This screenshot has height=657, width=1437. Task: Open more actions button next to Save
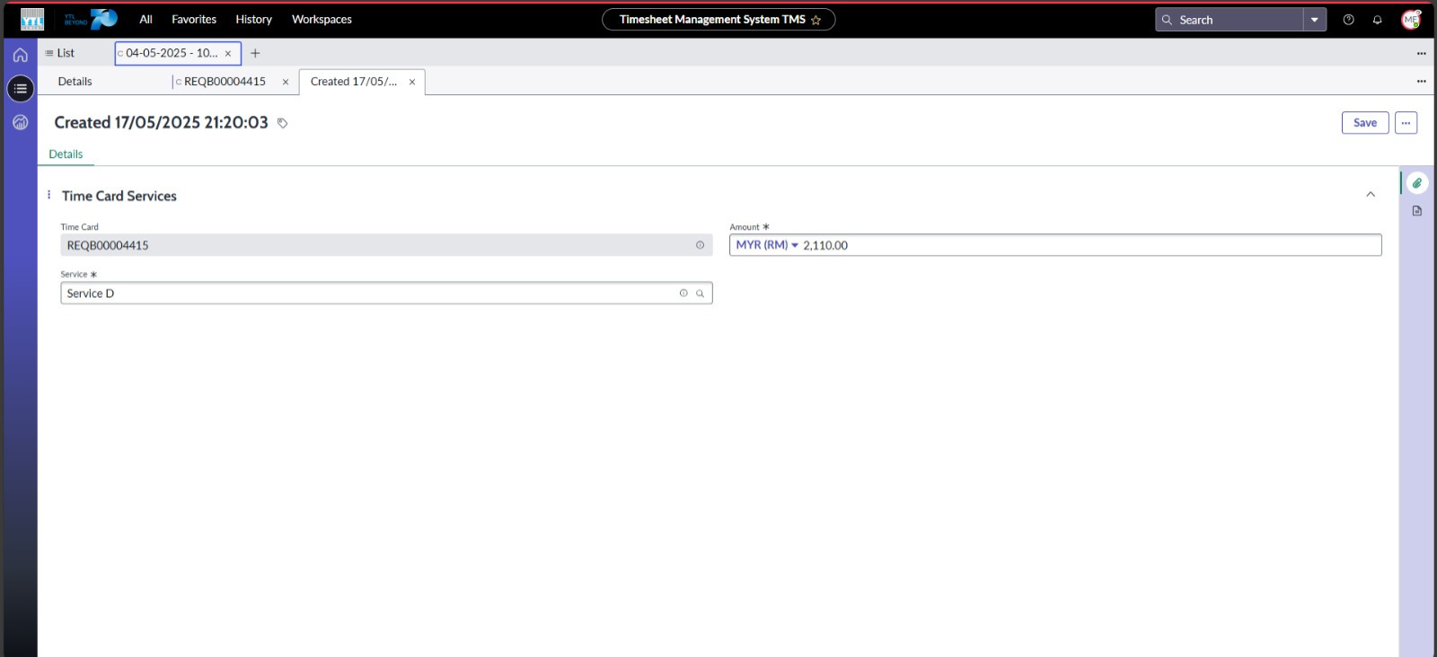pyautogui.click(x=1406, y=123)
